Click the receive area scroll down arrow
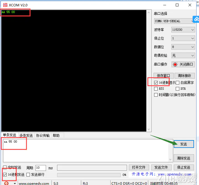Viewport: 199px width, 185px height. click(149, 129)
